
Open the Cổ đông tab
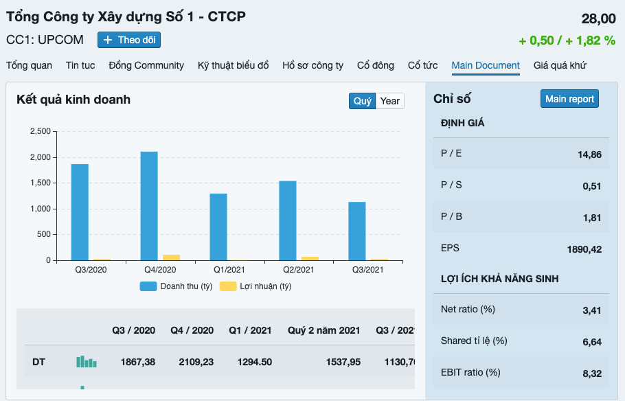[376, 65]
